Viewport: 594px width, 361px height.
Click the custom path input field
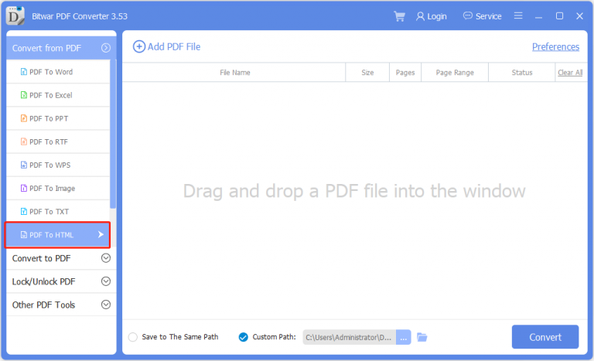(349, 337)
